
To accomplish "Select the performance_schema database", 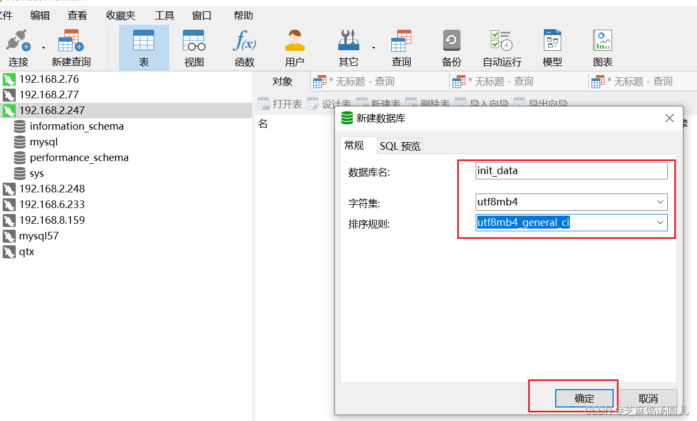I will tap(79, 158).
